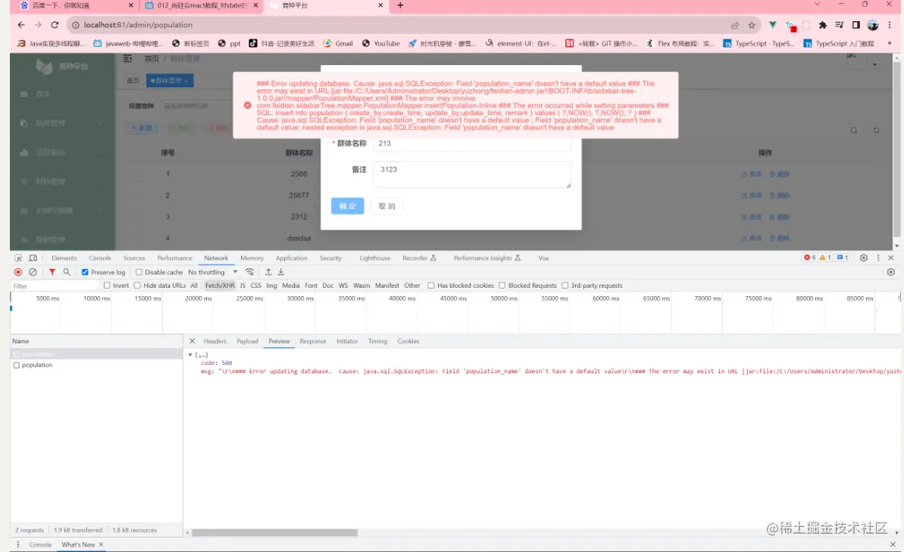The image size is (904, 552).
Task: Click the 确定 confirm button in dialog
Action: [348, 206]
